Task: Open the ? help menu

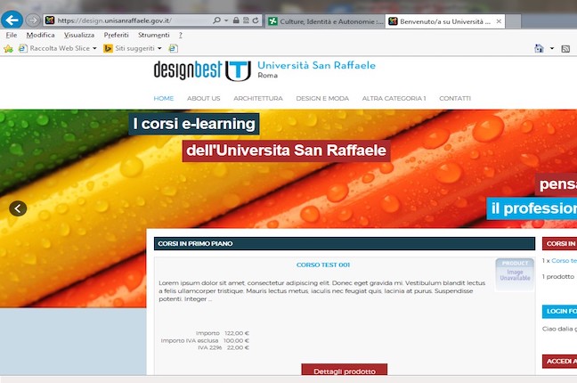Action: pos(180,35)
